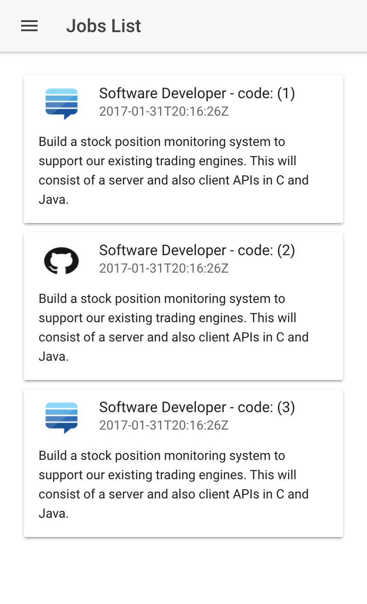367x604 pixels.
Task: Select the description text of job 1
Action: [174, 170]
